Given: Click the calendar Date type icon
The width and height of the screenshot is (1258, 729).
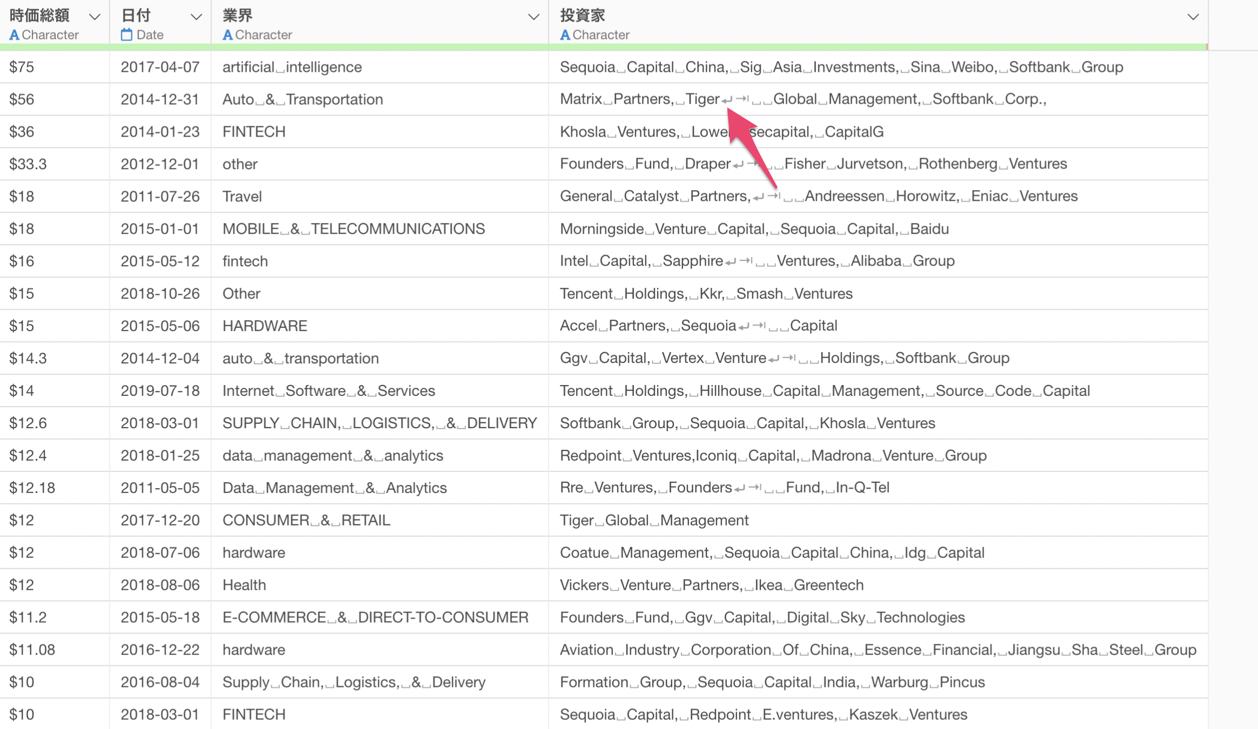Looking at the screenshot, I should click(126, 35).
